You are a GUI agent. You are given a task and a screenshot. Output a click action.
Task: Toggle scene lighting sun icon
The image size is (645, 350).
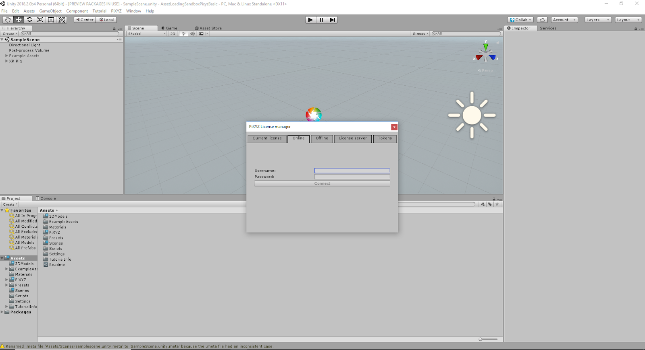[x=183, y=34]
